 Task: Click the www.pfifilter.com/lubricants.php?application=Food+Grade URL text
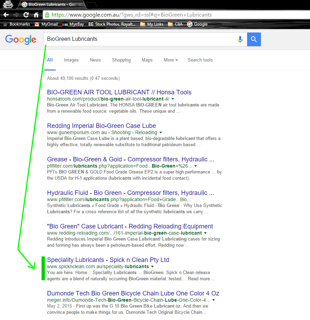click(119, 199)
